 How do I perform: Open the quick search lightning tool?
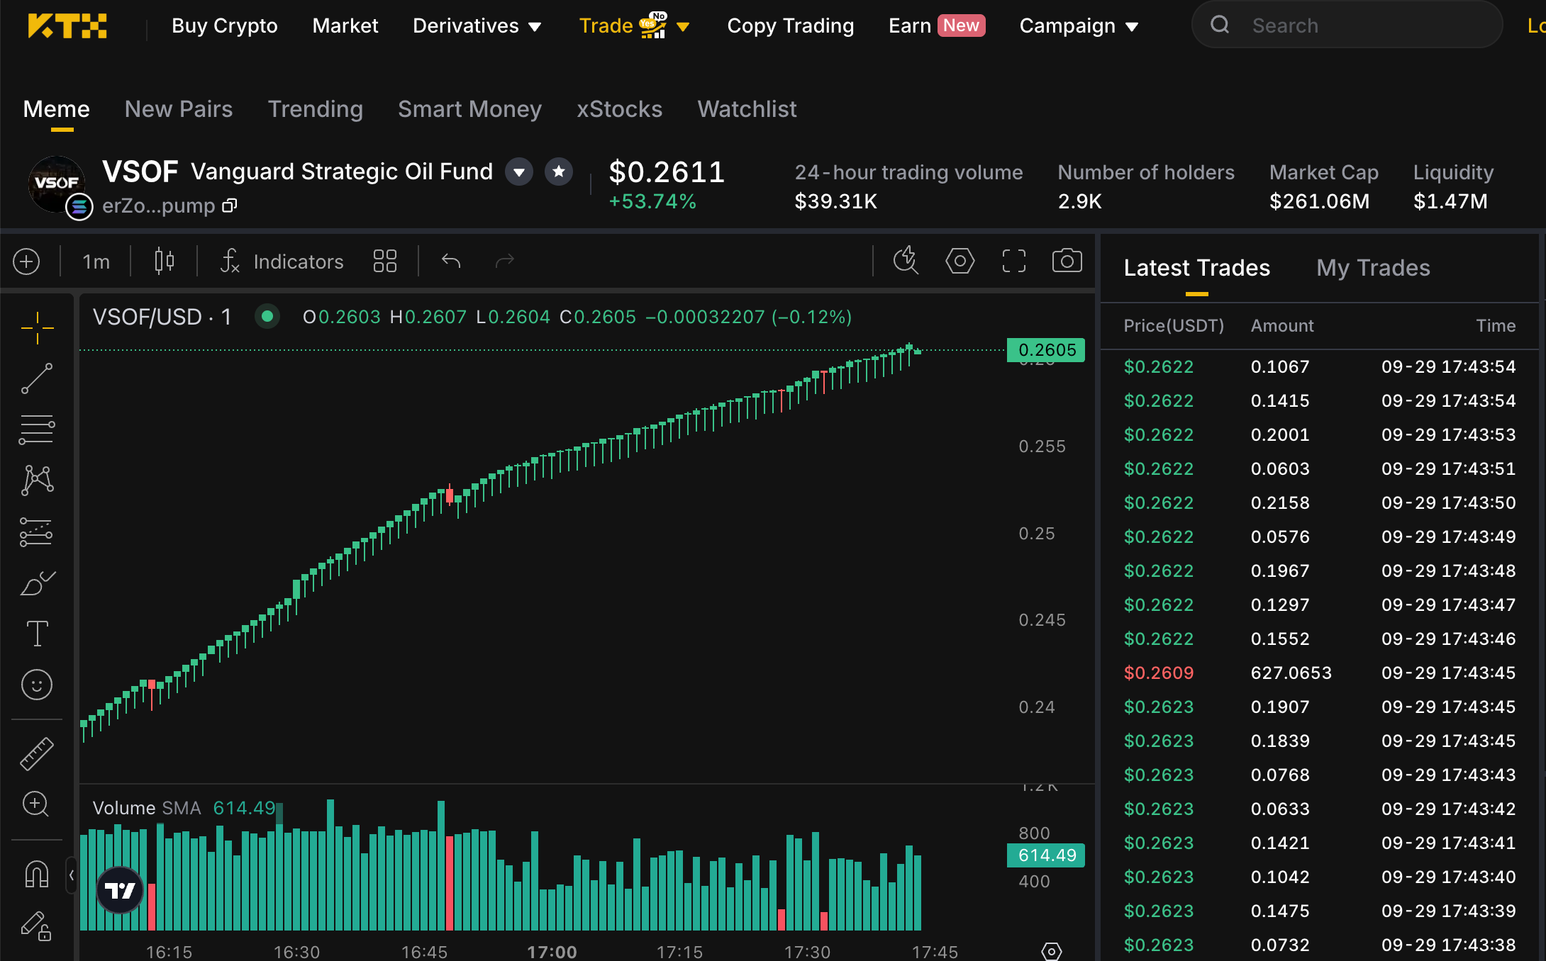tap(906, 261)
